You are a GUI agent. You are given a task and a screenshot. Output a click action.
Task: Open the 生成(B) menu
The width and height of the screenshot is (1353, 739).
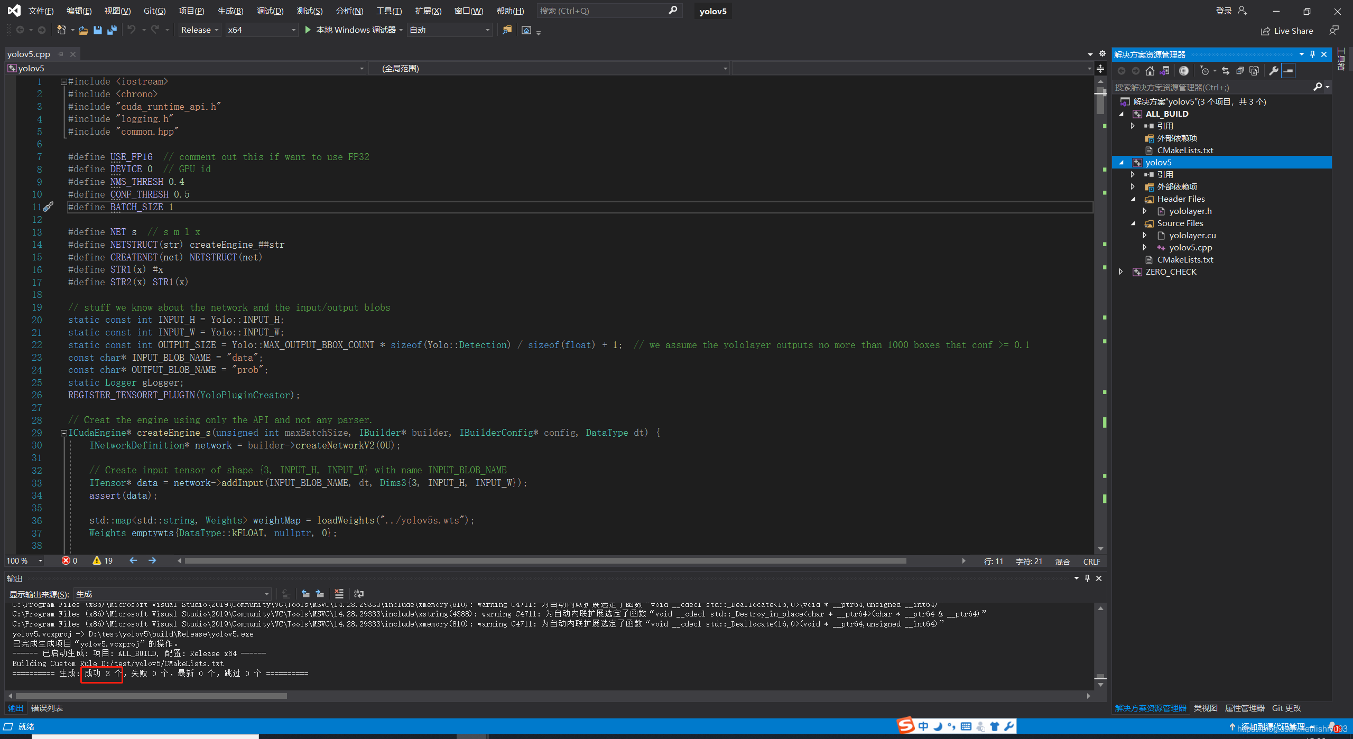click(230, 11)
